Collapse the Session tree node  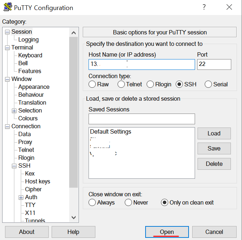click(7, 32)
